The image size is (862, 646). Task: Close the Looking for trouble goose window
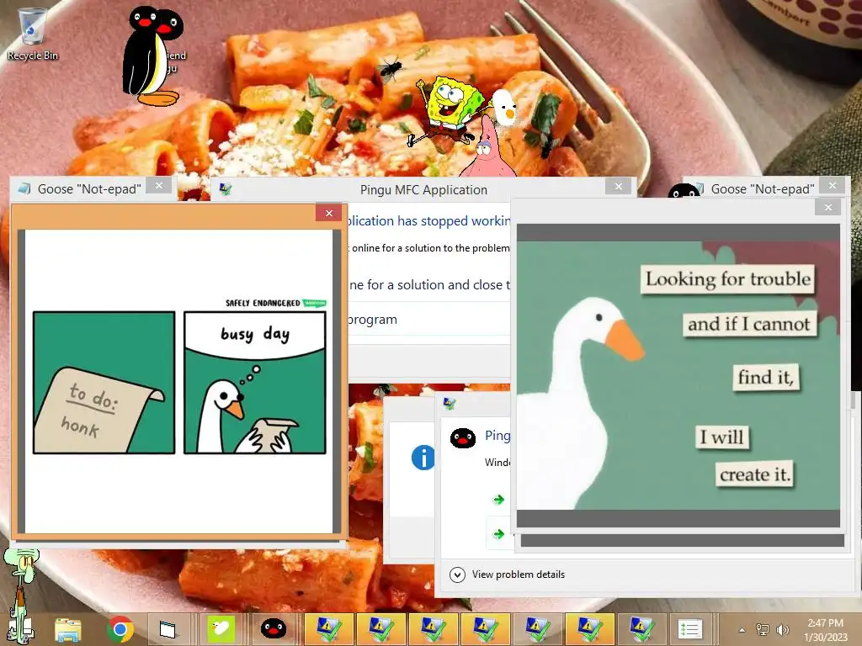(x=828, y=207)
